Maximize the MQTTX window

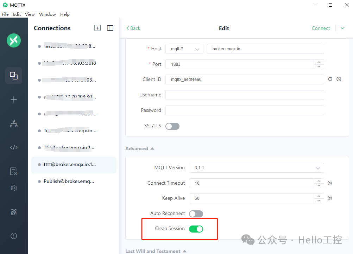[x=330, y=5]
